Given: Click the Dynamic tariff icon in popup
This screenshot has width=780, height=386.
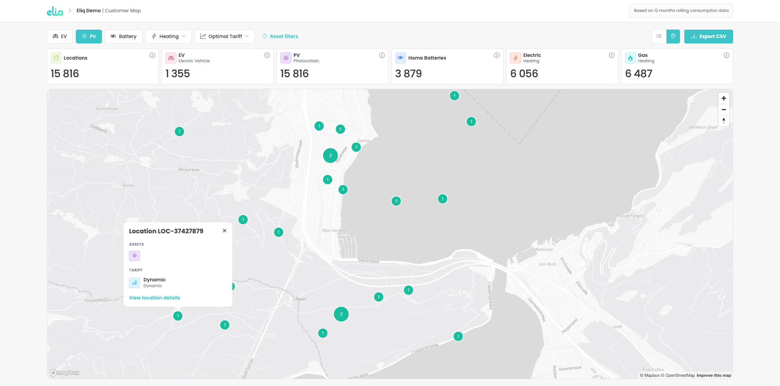Looking at the screenshot, I should [134, 283].
